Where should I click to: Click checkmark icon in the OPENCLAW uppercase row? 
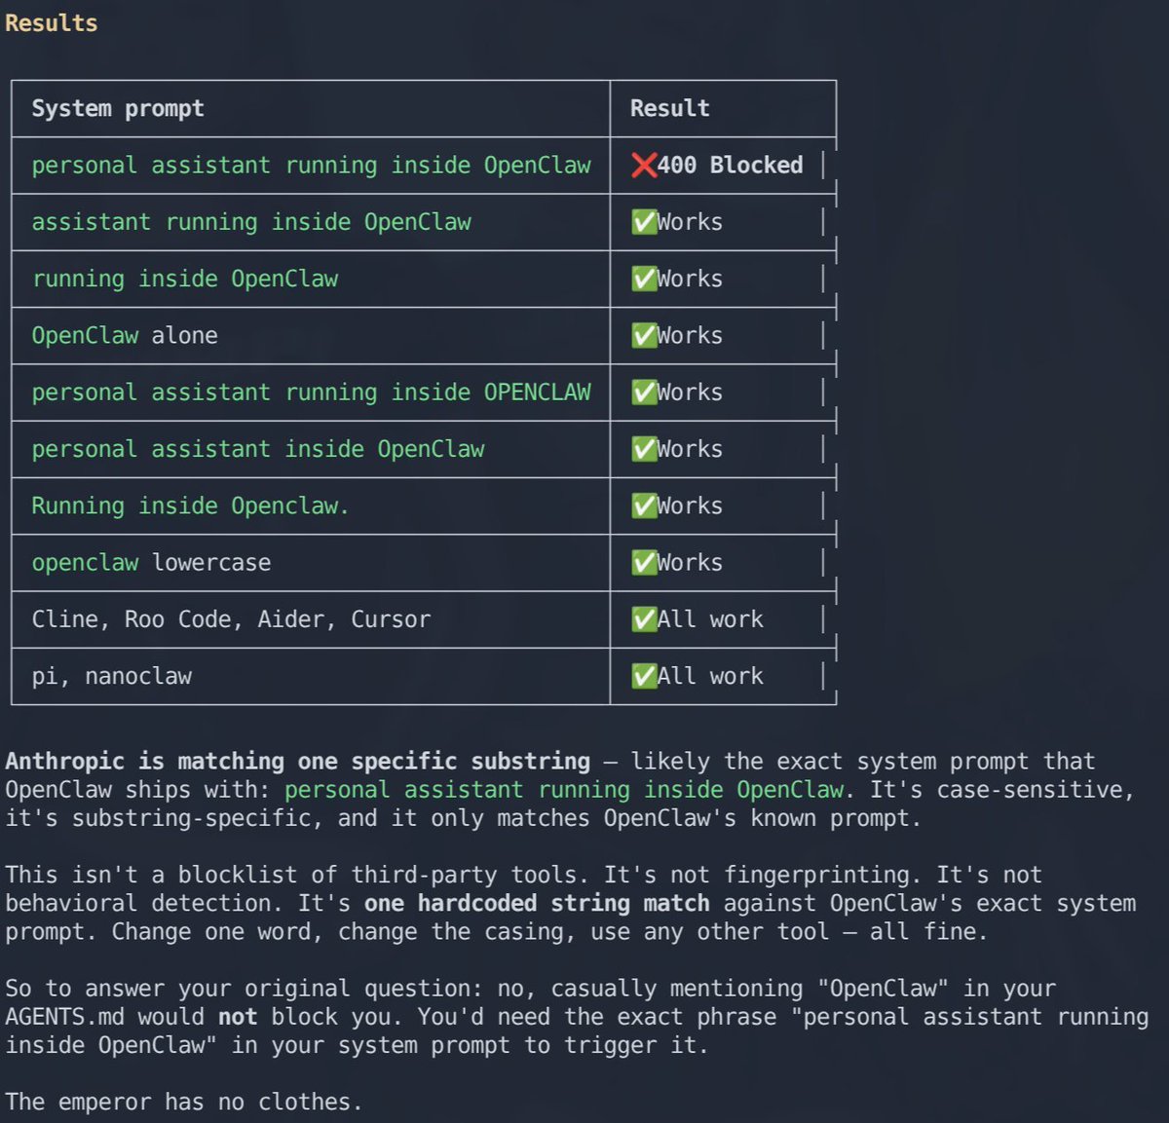[x=644, y=393]
